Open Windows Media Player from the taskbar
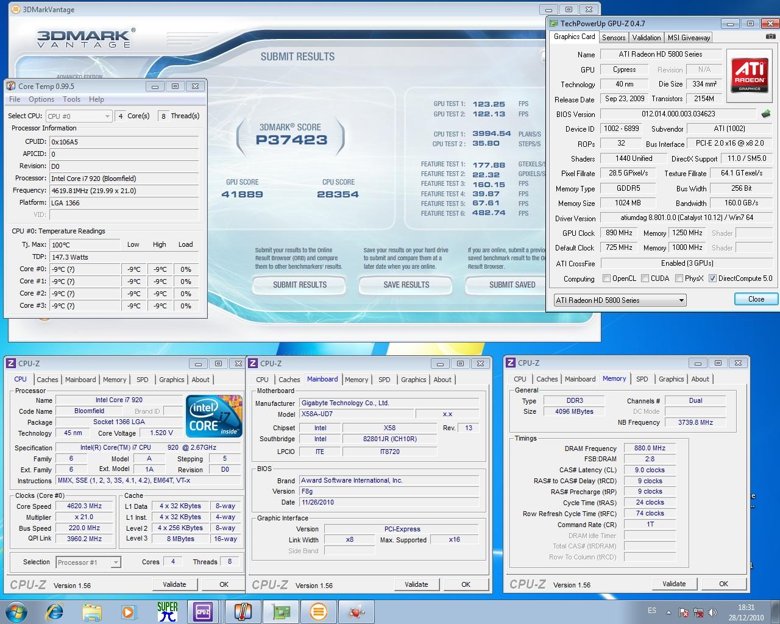 [129, 611]
